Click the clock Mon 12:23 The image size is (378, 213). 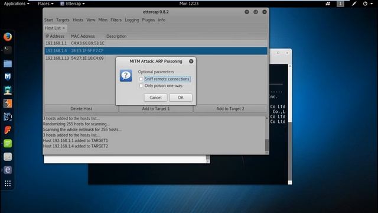tap(189, 4)
